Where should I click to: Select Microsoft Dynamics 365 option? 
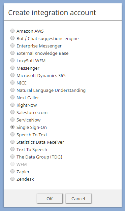click(x=12, y=75)
